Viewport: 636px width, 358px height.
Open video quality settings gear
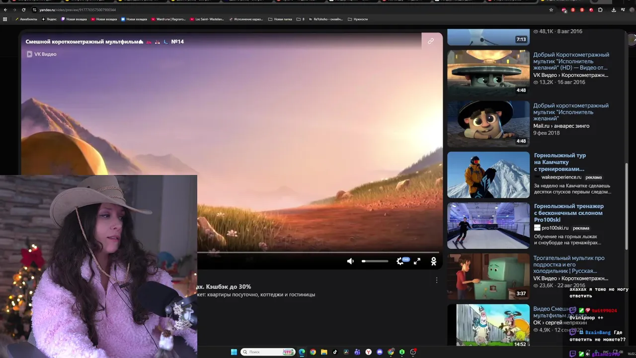point(400,261)
